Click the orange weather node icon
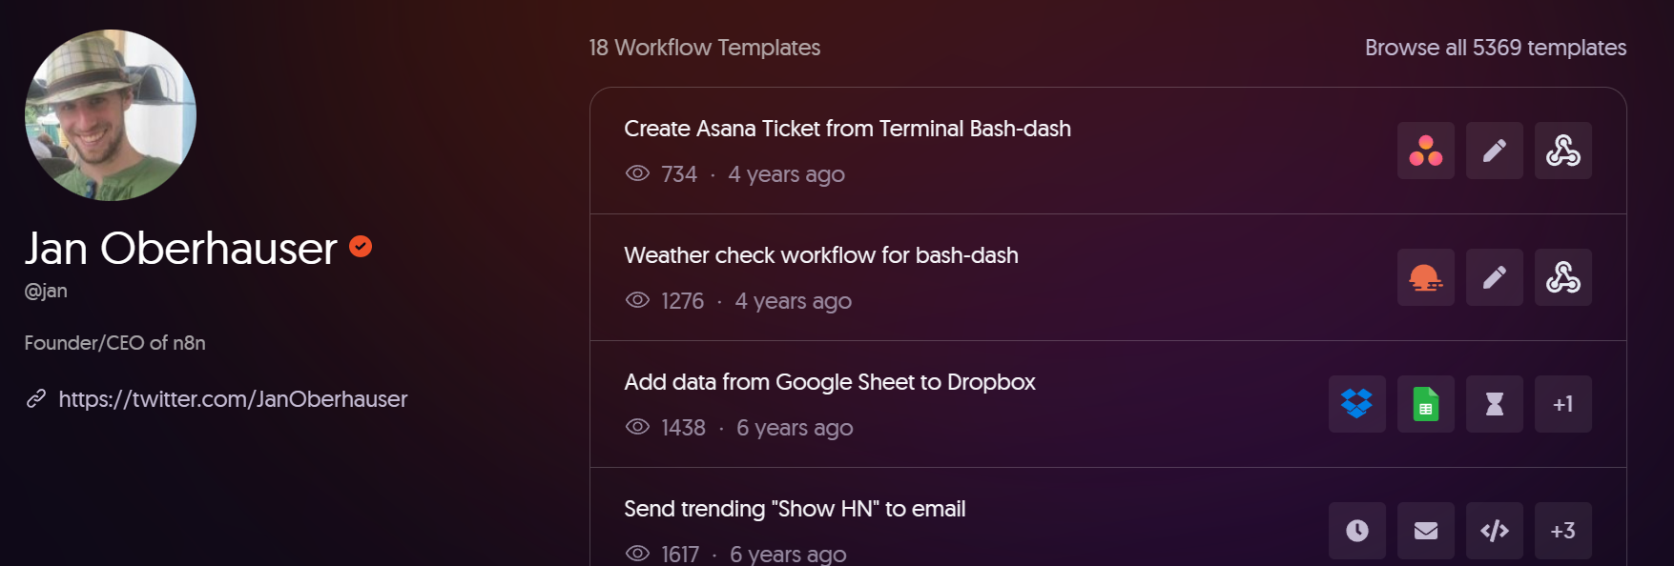Screen dimensions: 1674x566 tap(1425, 277)
